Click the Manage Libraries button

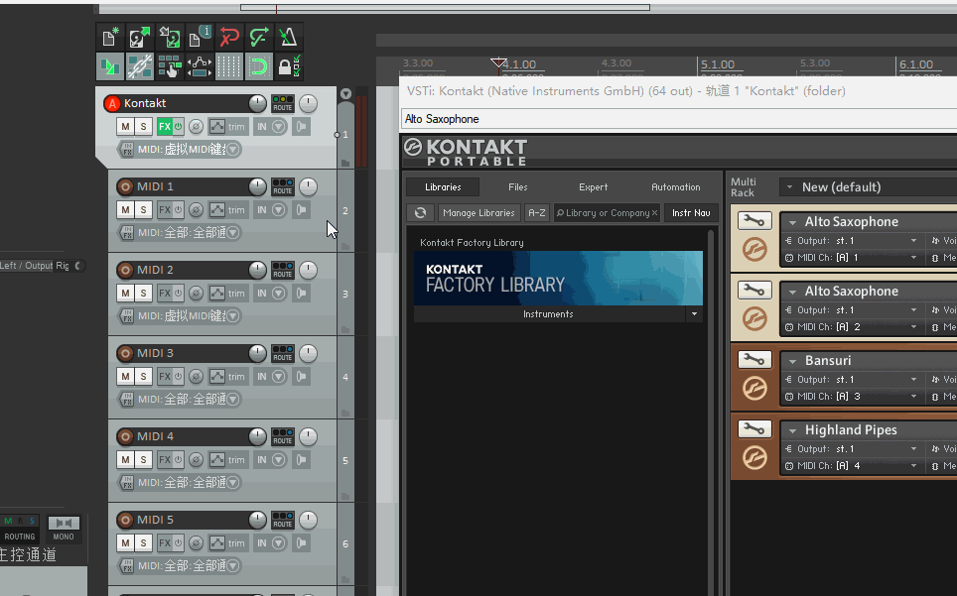click(479, 212)
